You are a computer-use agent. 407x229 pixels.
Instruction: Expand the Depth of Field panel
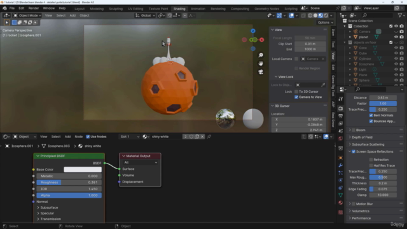click(350, 137)
